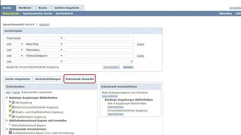This screenshot has height=135, width=241.
Task: Focus the Thema/Schlagwort text field
Action: pos(99,56)
